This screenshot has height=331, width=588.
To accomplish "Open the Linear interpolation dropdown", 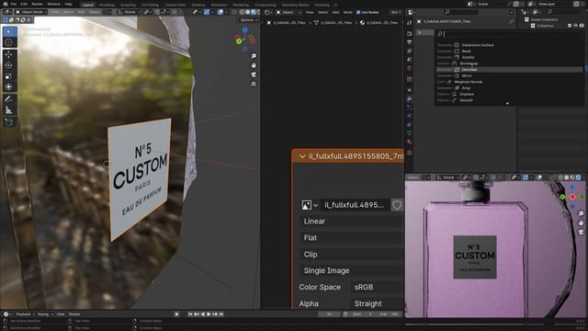I will [352, 222].
